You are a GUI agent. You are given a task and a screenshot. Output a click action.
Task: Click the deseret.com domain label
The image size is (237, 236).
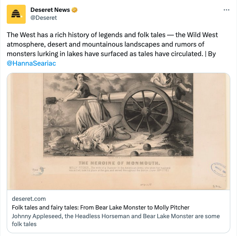click(x=29, y=198)
